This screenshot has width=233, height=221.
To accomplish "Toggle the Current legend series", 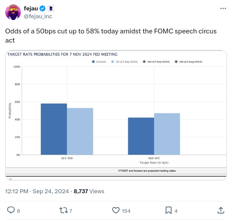I will tap(99, 62).
